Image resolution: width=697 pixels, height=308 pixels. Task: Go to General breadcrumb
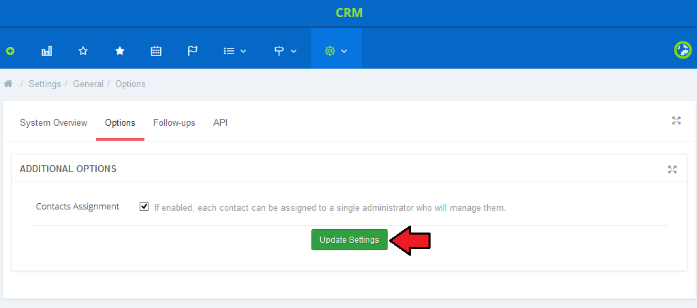pos(88,84)
